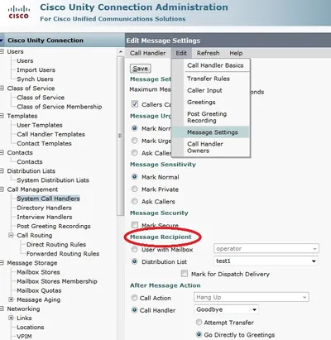
Task: Select System Call Handlers in tree
Action: pos(48,199)
